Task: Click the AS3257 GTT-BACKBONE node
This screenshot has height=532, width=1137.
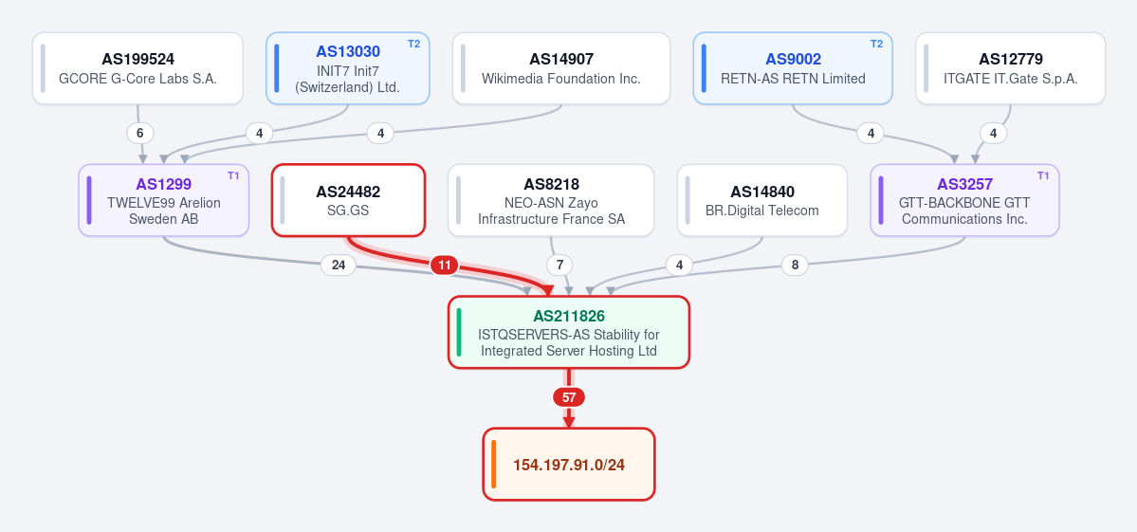Action: click(964, 200)
